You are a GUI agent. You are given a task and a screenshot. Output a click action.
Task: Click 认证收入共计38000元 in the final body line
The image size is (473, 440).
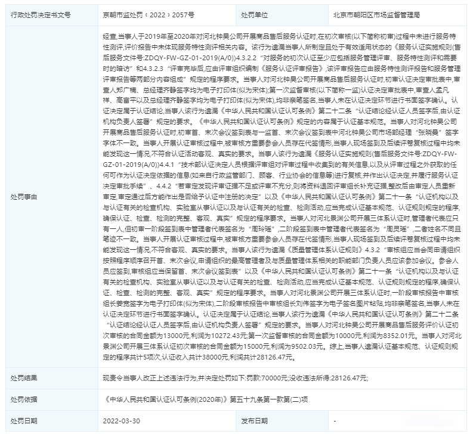231,357
